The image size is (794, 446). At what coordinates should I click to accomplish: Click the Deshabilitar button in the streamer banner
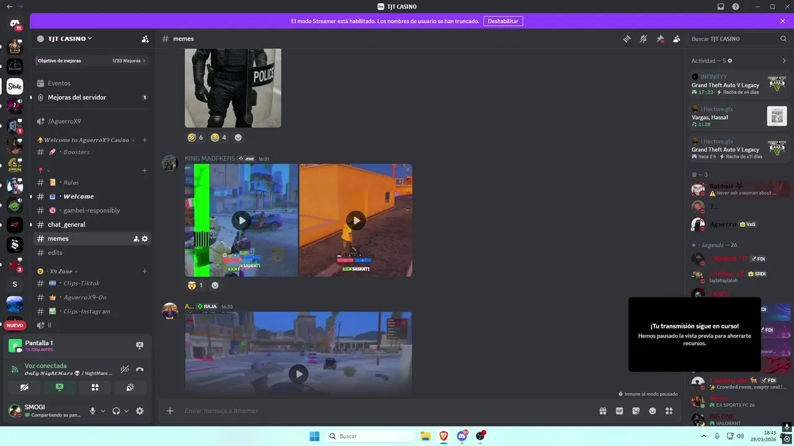pyautogui.click(x=503, y=21)
